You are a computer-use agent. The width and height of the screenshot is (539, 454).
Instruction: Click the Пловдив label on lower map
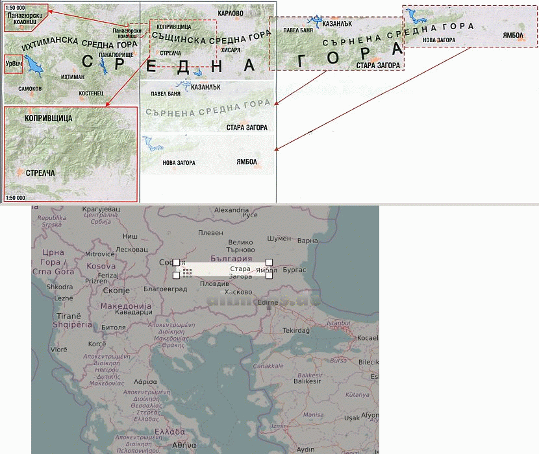click(216, 284)
